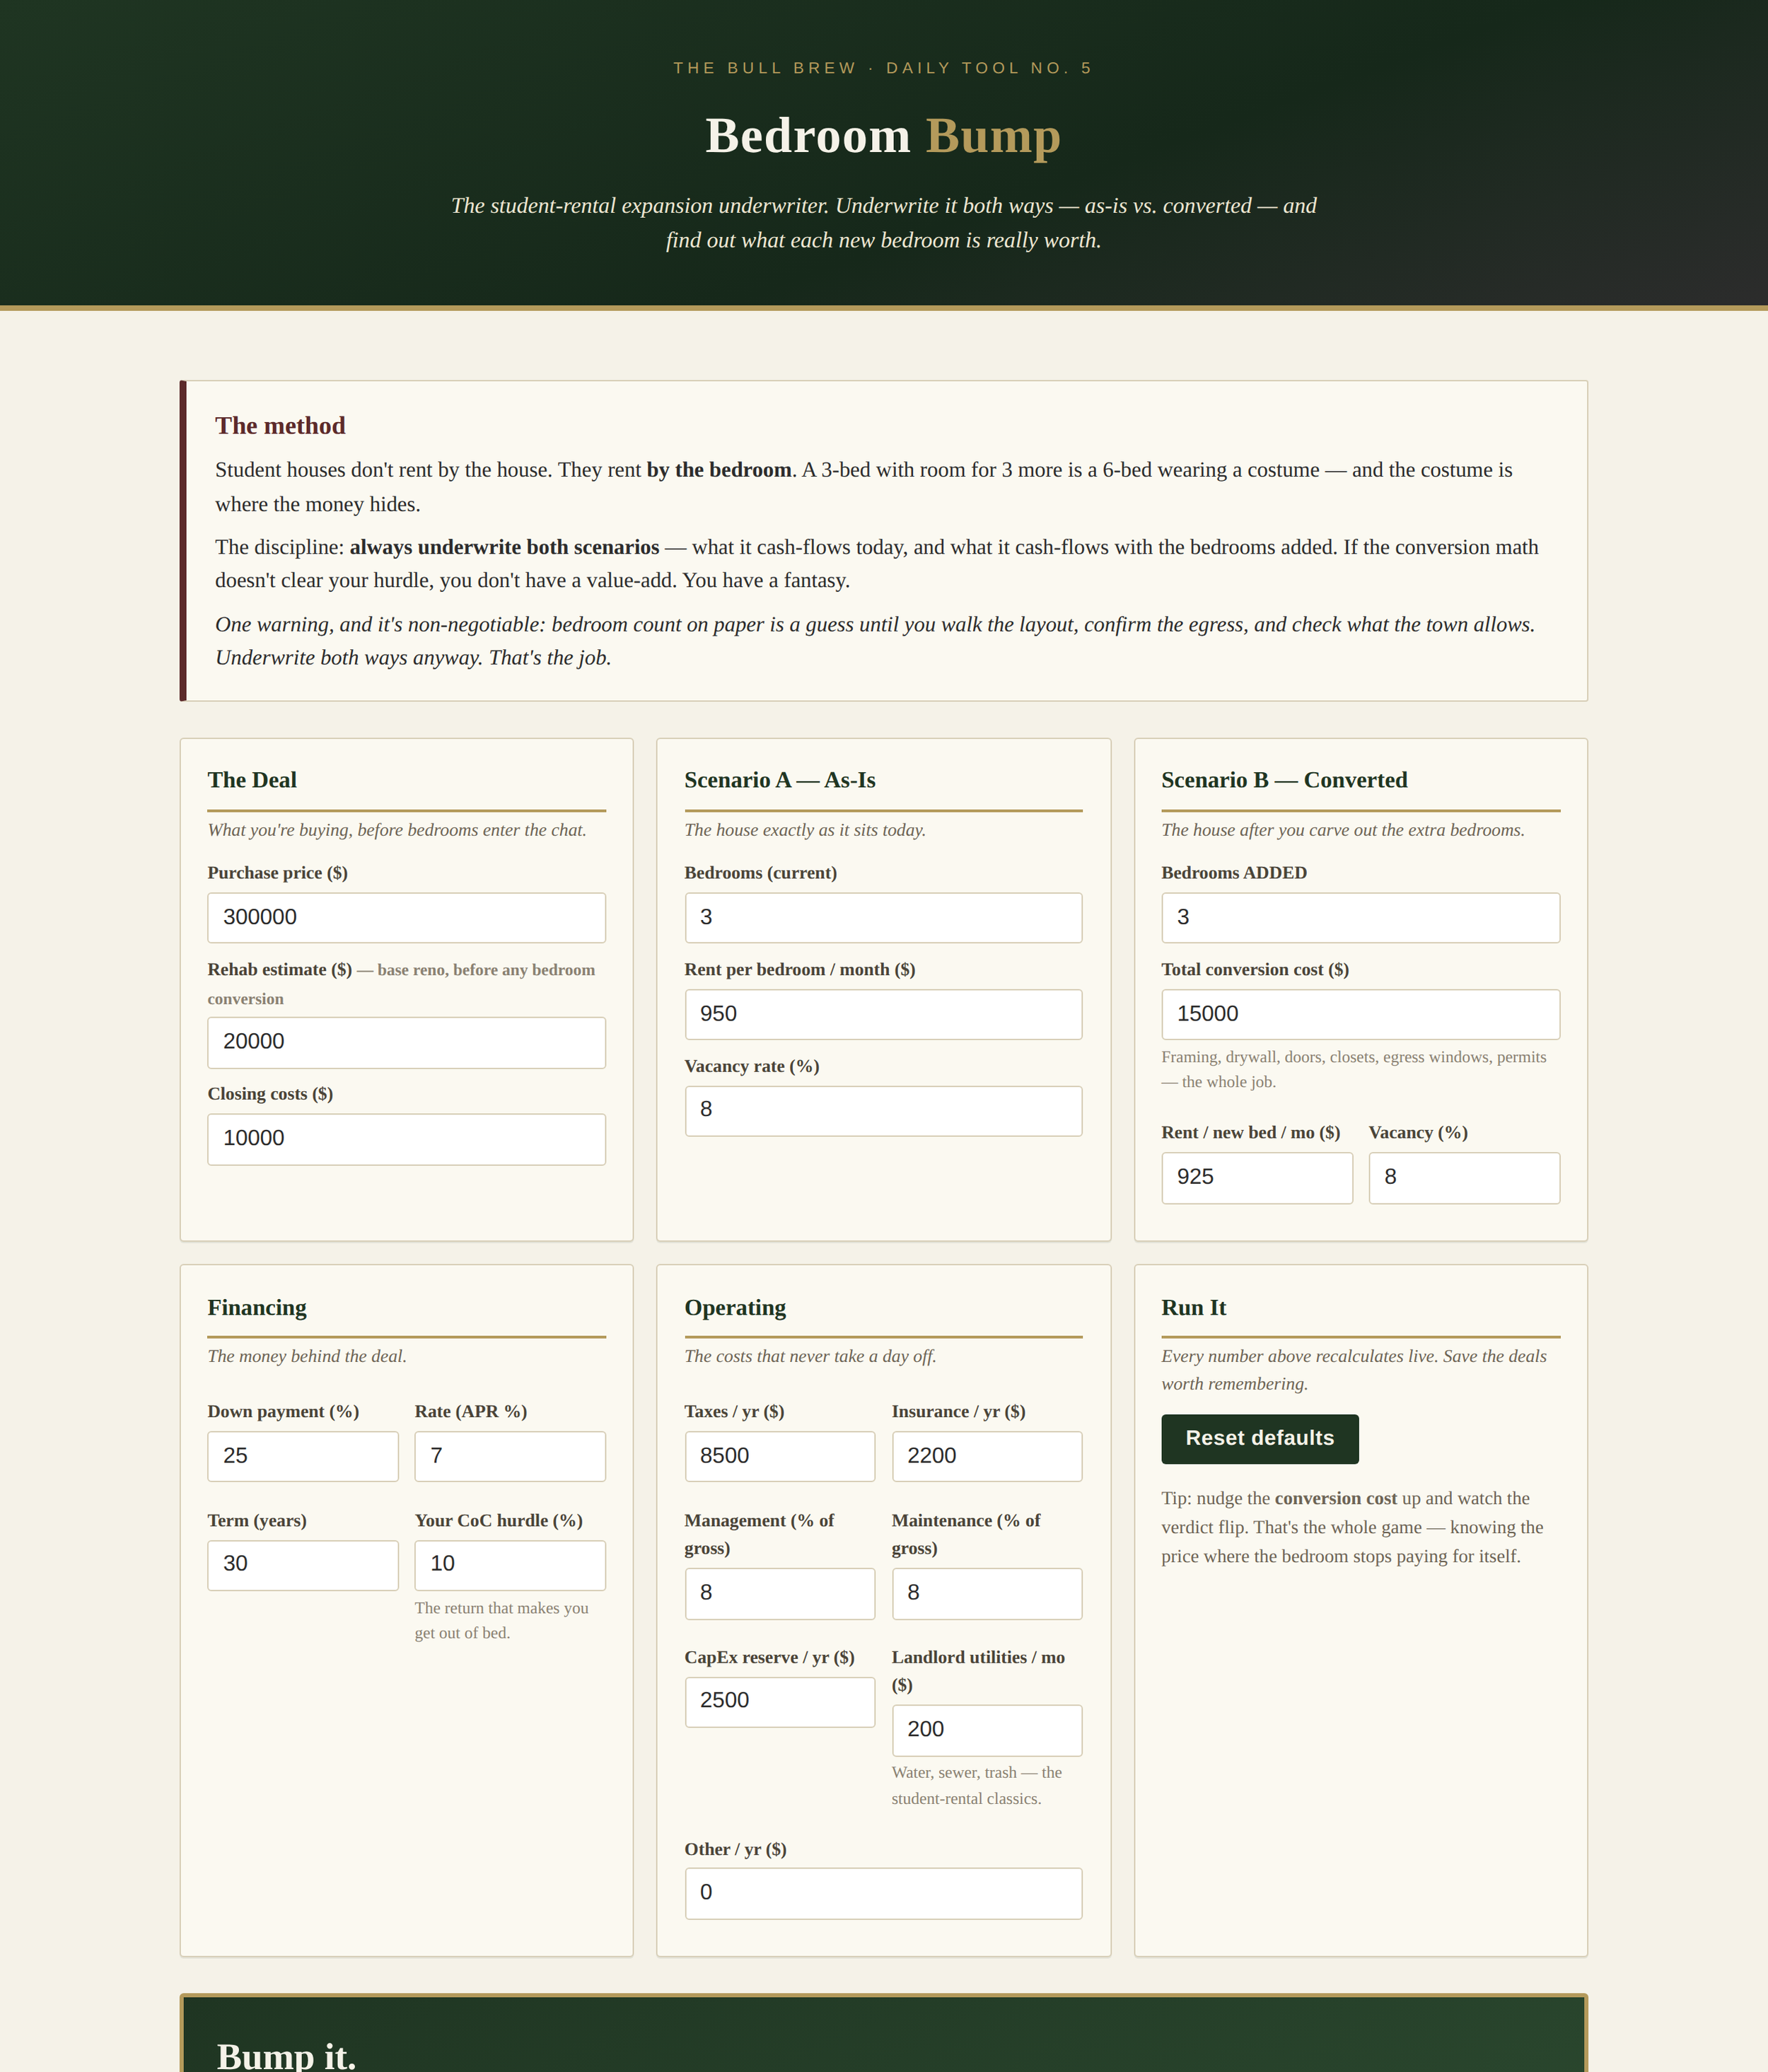Edit Landlord utilities / mo field
Screen dimensions: 1768x2072
click(x=986, y=1729)
